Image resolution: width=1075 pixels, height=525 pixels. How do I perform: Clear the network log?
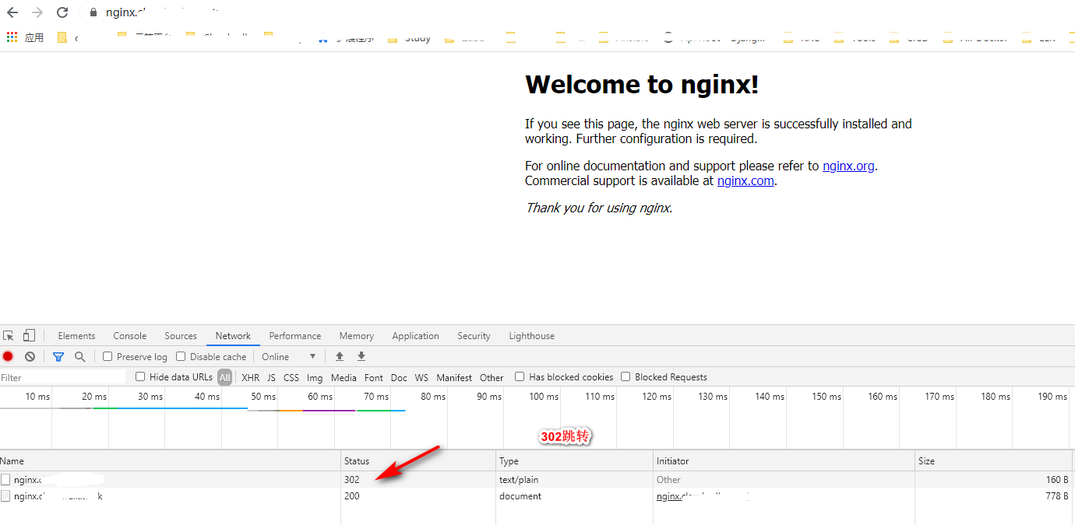click(30, 356)
